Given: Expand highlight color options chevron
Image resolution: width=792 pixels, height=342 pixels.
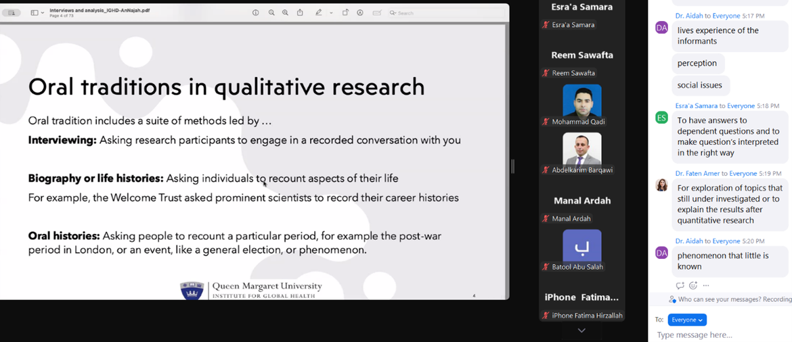Looking at the screenshot, I should 331,13.
